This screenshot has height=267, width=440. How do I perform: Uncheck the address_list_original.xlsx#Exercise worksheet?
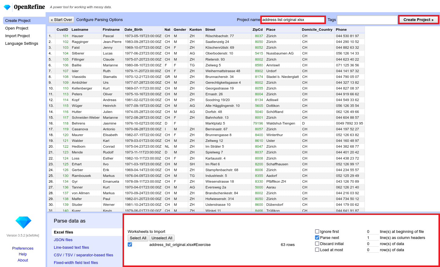[x=130, y=244]
